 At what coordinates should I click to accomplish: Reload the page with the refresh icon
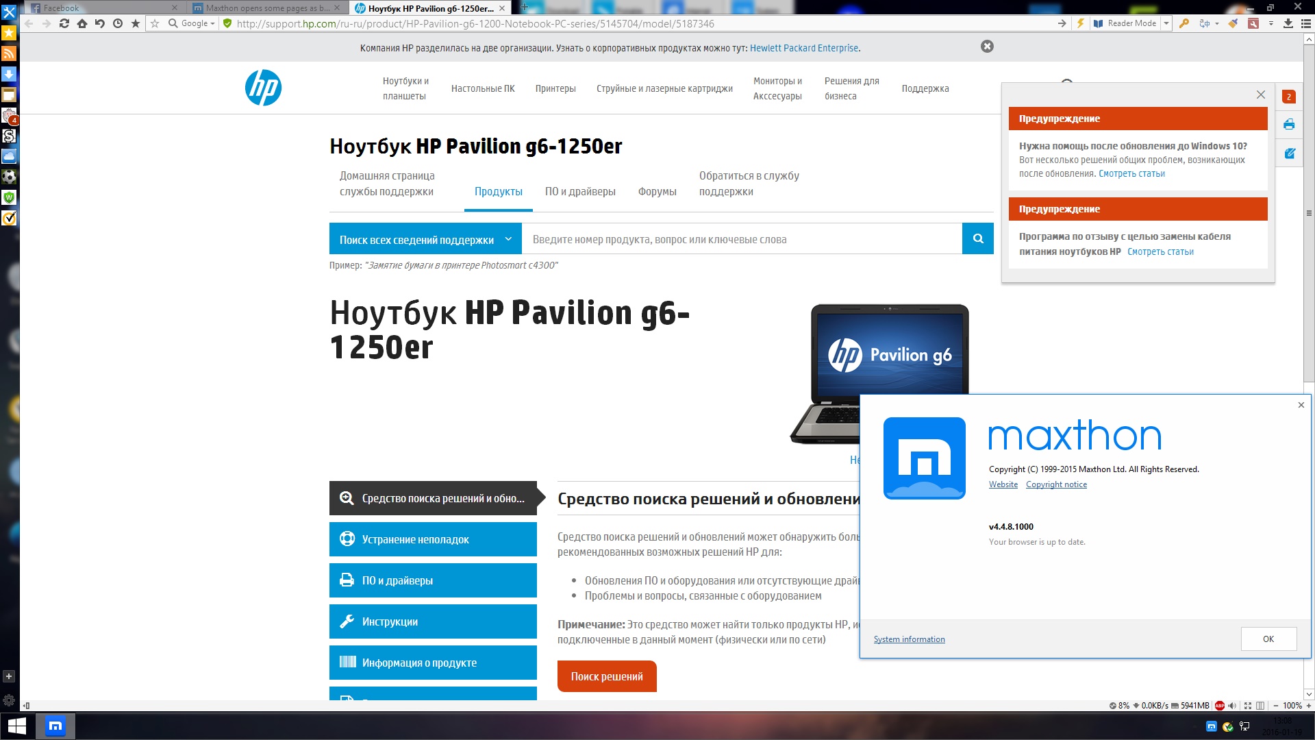click(x=64, y=23)
